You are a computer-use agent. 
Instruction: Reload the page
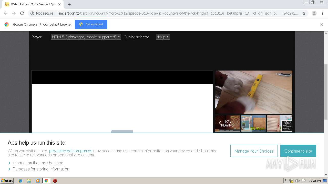(x=22, y=13)
